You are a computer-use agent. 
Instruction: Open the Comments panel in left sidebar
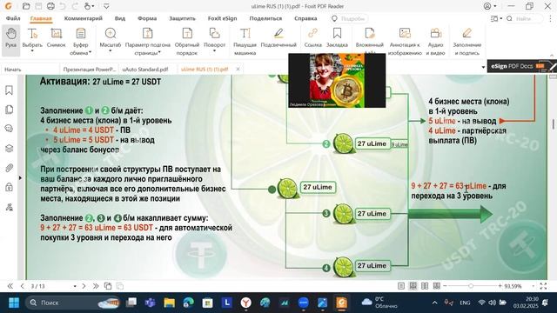pyautogui.click(x=10, y=129)
